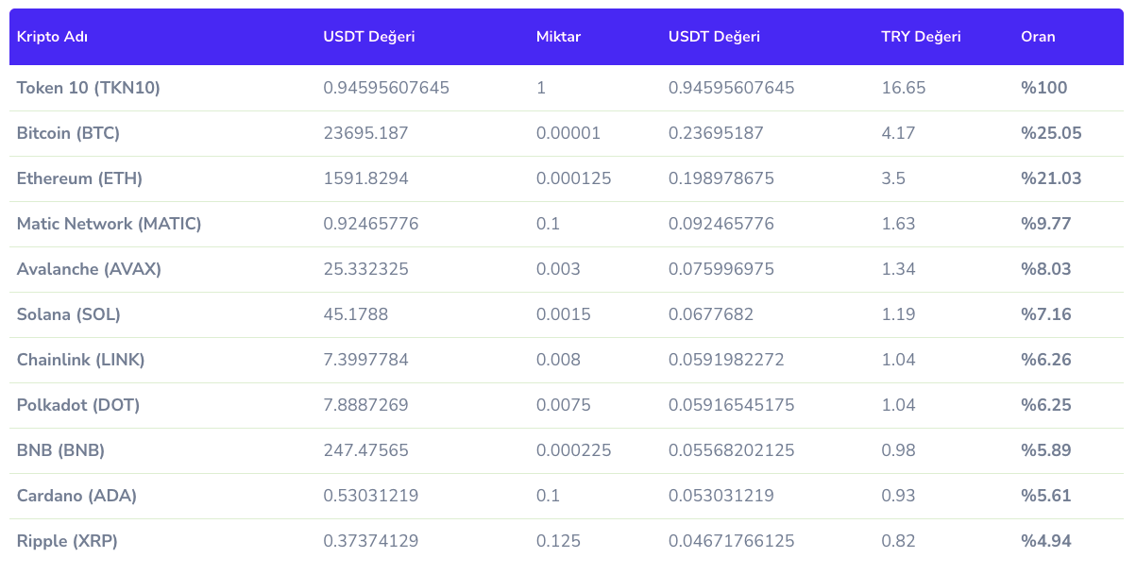Select Cardano (ADA) from the table
Screen dimensions: 1136x575
click(76, 496)
